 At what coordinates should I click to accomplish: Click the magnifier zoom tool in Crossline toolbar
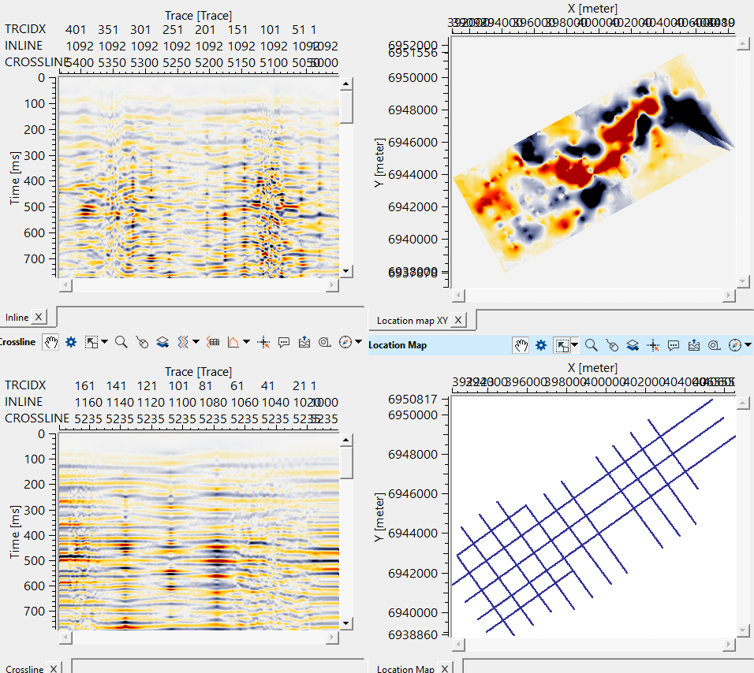[x=121, y=342]
